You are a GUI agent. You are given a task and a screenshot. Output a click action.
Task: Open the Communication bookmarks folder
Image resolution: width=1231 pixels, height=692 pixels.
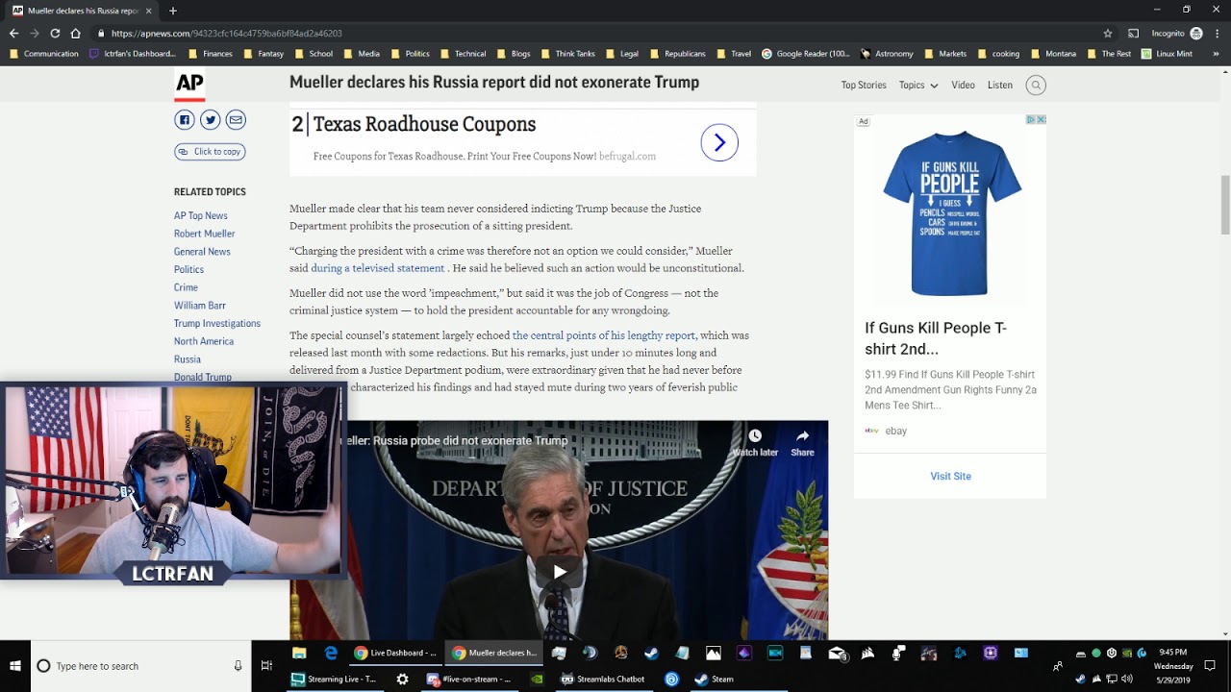pyautogui.click(x=44, y=54)
